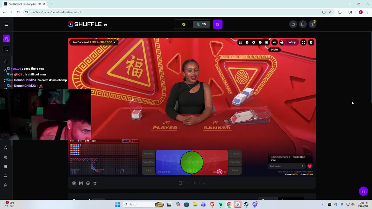The height and width of the screenshot is (209, 372).
Task: Toggle the P prediction roadmap indicator
Action: (x=125, y=141)
